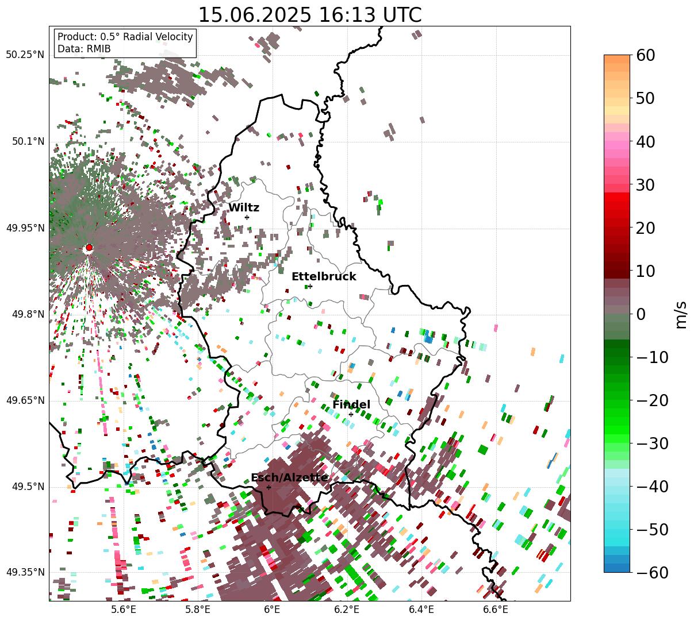Click the 49.5°N latitude tick label
This screenshot has height=621, width=694.
pyautogui.click(x=28, y=487)
